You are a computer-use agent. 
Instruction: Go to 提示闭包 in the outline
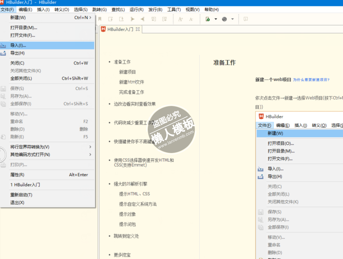pos(127,224)
